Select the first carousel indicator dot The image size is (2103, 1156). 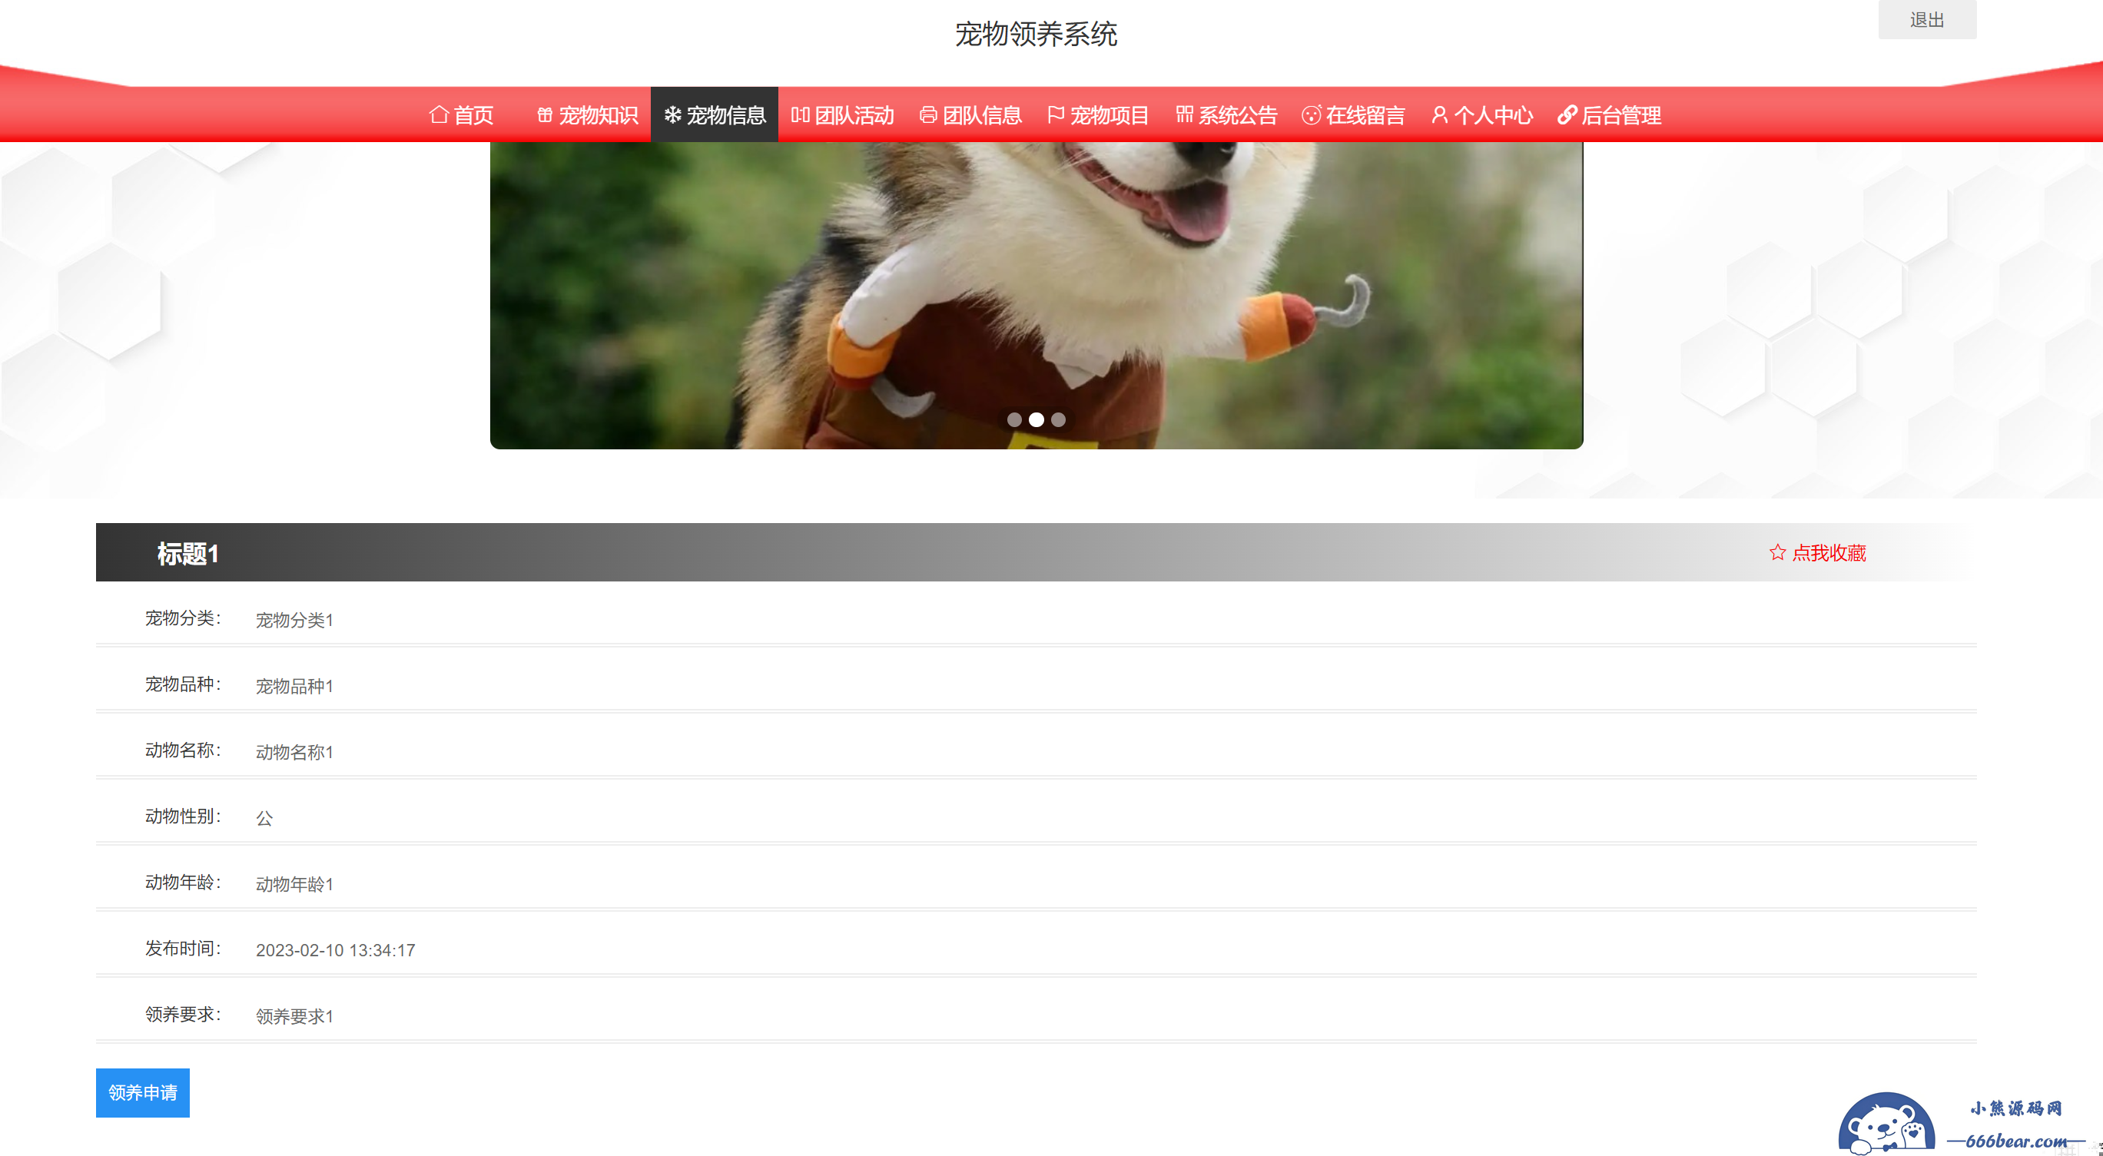coord(1014,419)
